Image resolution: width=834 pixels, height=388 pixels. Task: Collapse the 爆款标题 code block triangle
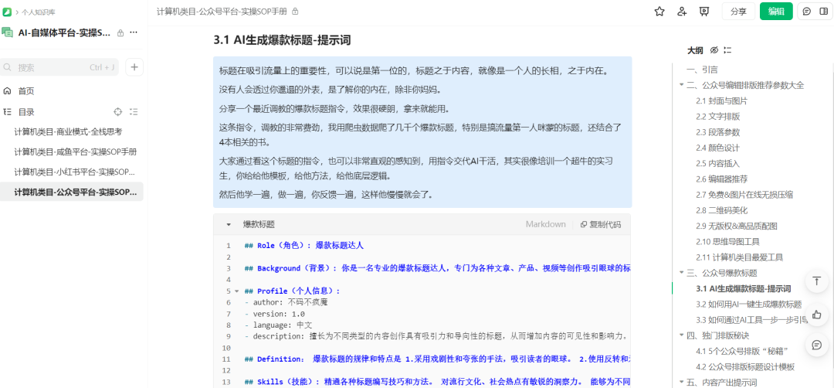point(229,225)
